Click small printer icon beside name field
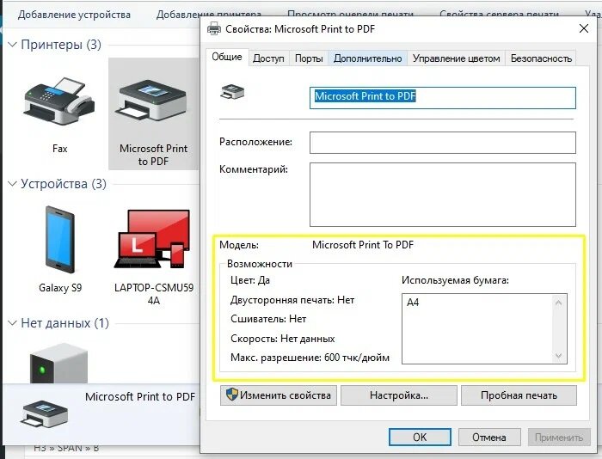 [x=232, y=92]
